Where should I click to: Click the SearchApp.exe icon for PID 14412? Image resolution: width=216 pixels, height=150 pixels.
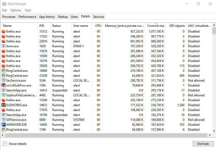[x=4, y=90]
